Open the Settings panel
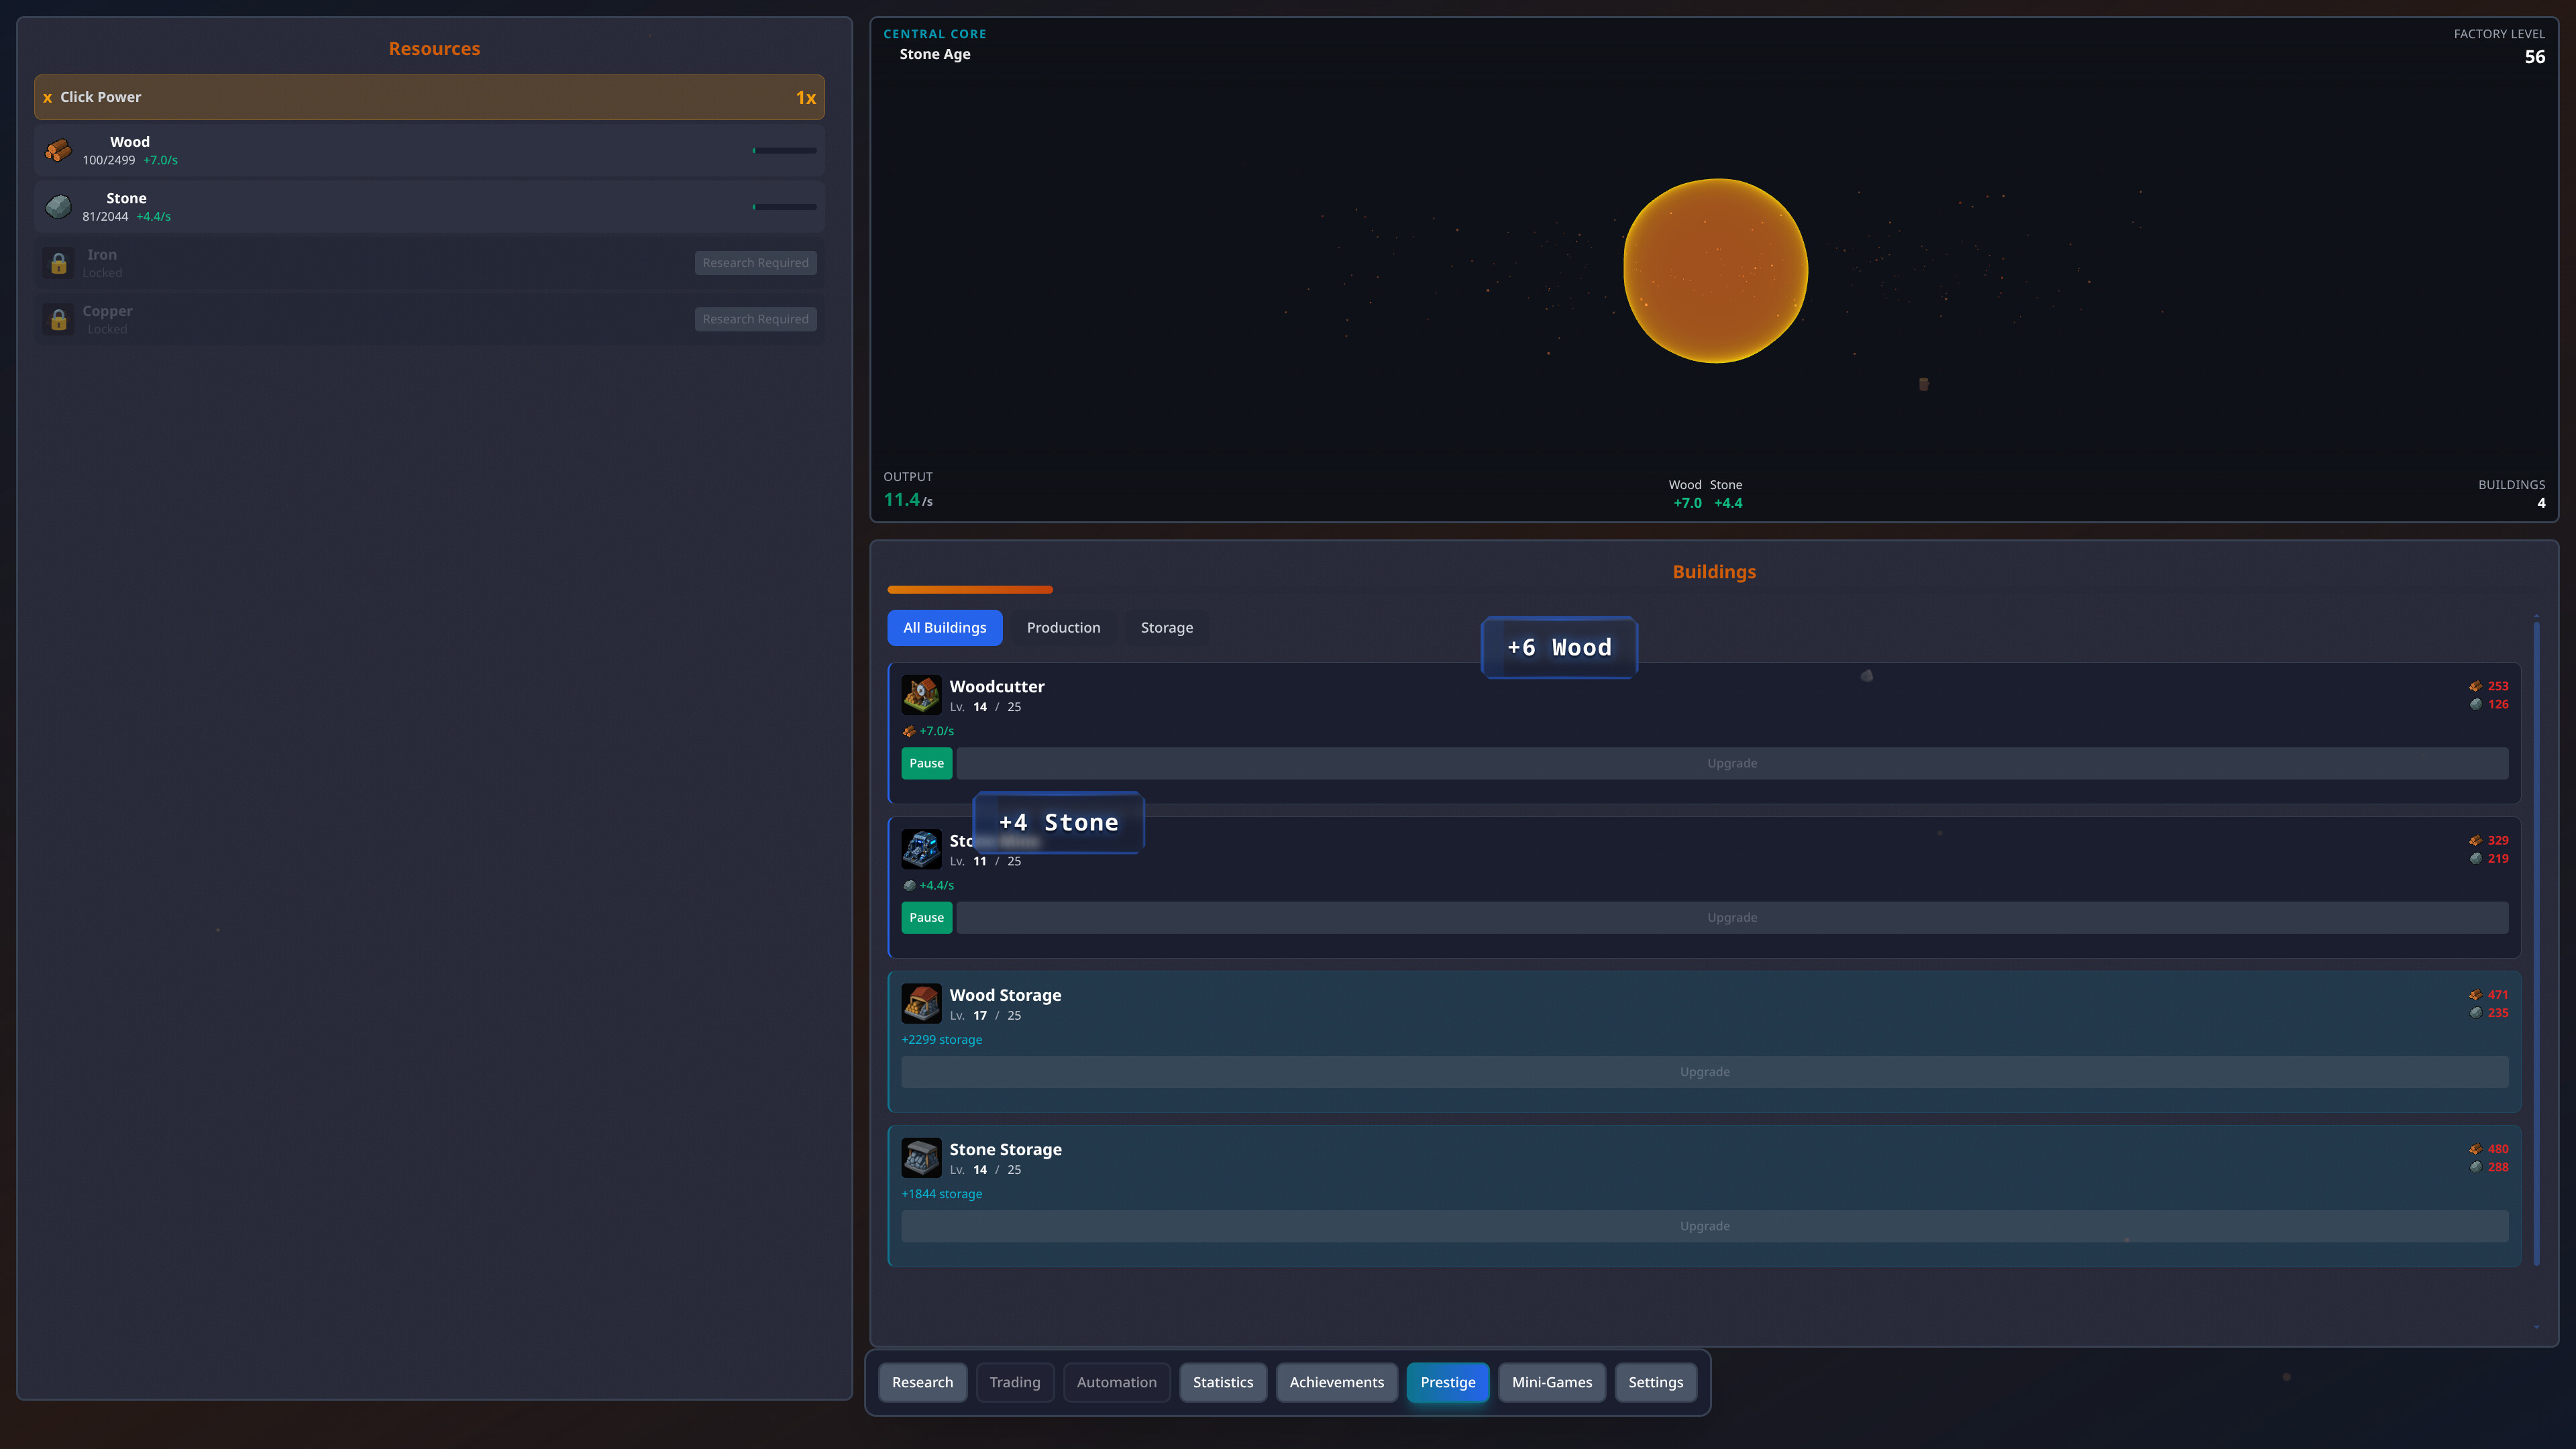Viewport: 2576px width, 1449px height. 1655,1382
